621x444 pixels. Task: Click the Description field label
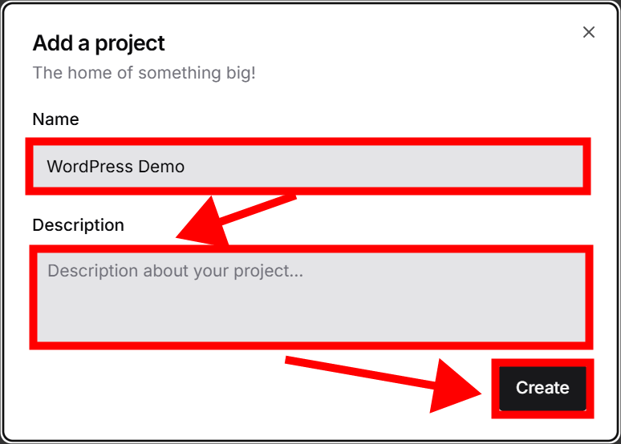[78, 225]
